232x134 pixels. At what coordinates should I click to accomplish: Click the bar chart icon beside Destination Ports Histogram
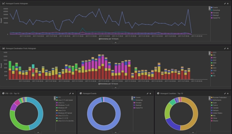pos(3,48)
